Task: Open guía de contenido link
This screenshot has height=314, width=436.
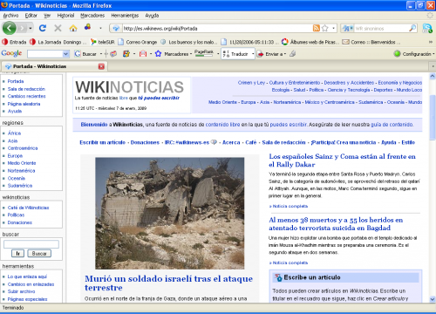Action: pyautogui.click(x=392, y=125)
